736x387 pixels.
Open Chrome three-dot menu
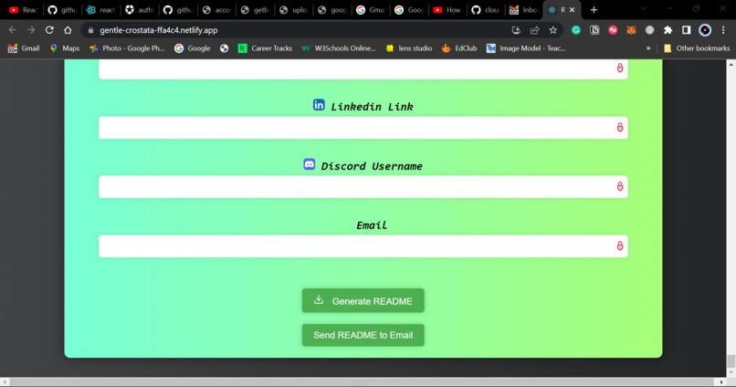point(723,30)
